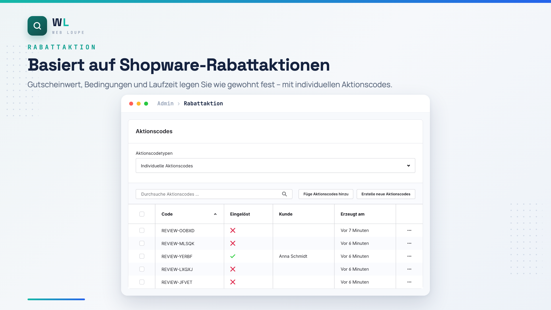The image size is (551, 310).
Task: Click the Aktionscodes card heading
Action: (x=154, y=131)
